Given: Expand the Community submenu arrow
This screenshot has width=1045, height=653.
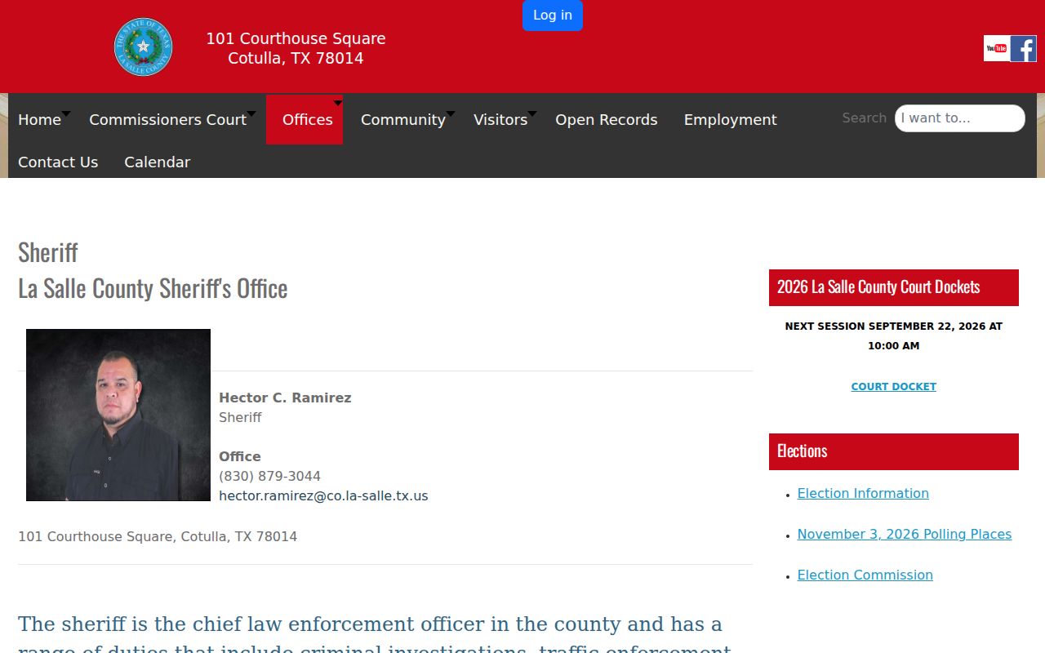Looking at the screenshot, I should (451, 113).
